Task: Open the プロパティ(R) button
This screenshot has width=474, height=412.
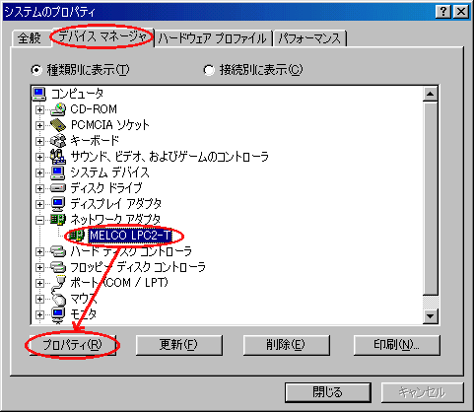Action: [x=73, y=345]
